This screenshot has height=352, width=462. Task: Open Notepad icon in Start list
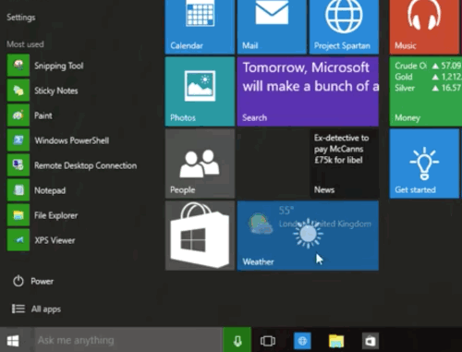click(x=18, y=190)
